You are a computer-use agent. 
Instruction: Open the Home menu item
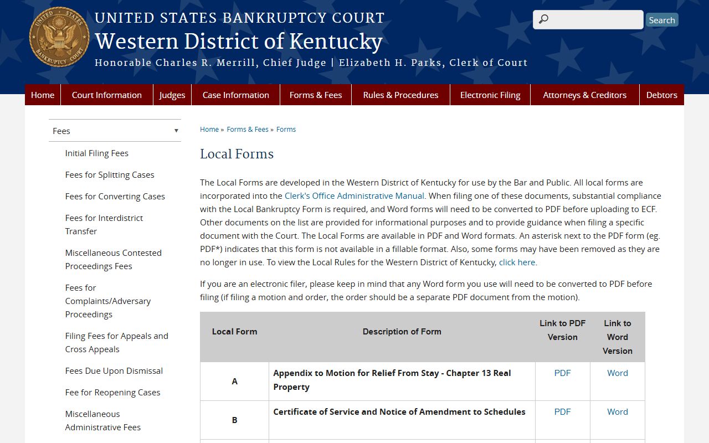click(43, 95)
